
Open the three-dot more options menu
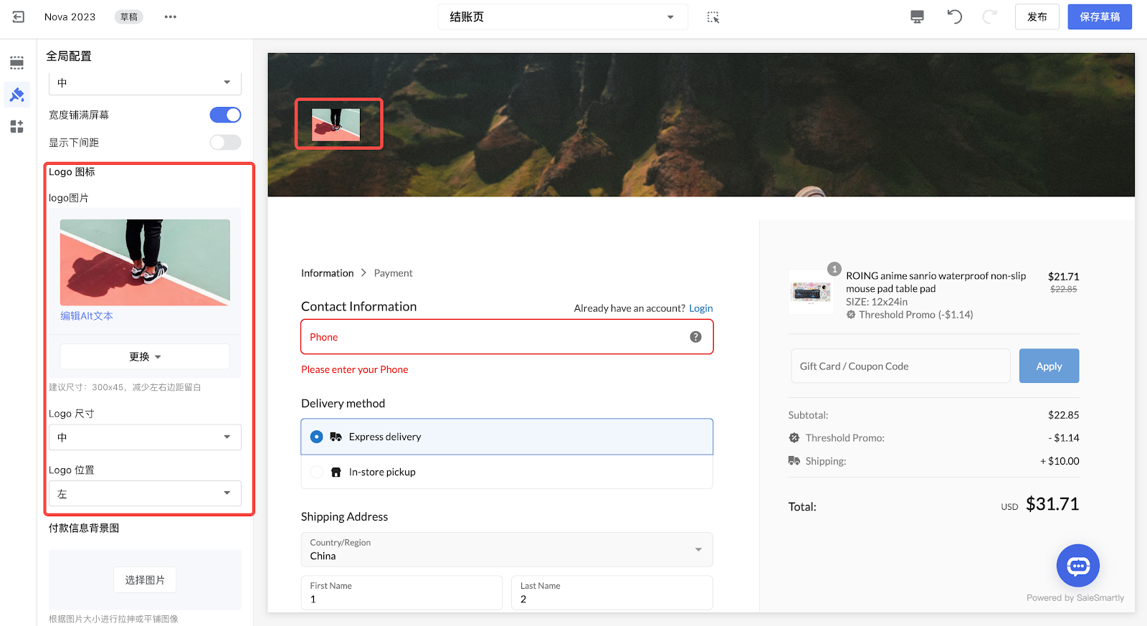point(170,16)
